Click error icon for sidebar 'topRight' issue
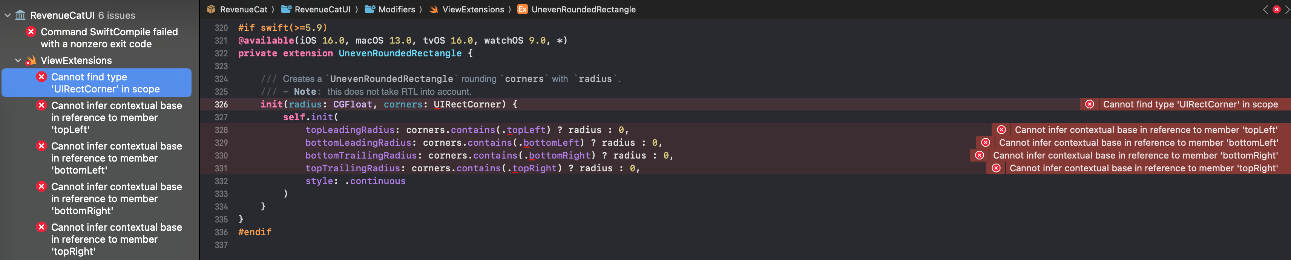Image resolution: width=1291 pixels, height=260 pixels. [41, 227]
